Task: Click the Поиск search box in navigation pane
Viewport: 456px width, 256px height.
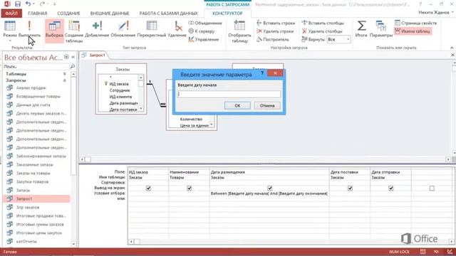Action: pyautogui.click(x=36, y=66)
